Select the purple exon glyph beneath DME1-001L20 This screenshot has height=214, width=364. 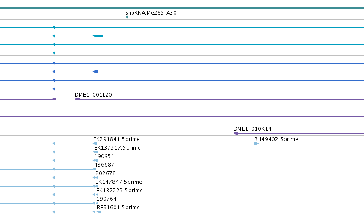tap(77, 99)
